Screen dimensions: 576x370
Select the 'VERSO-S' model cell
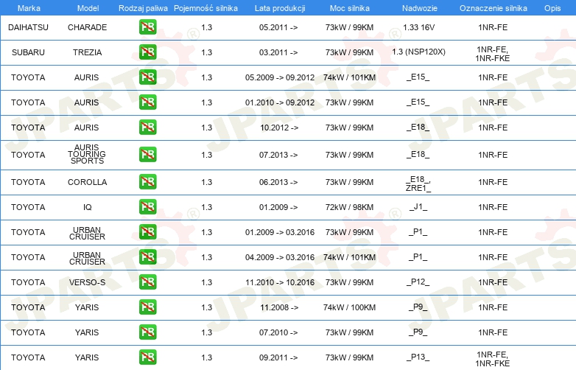point(88,282)
